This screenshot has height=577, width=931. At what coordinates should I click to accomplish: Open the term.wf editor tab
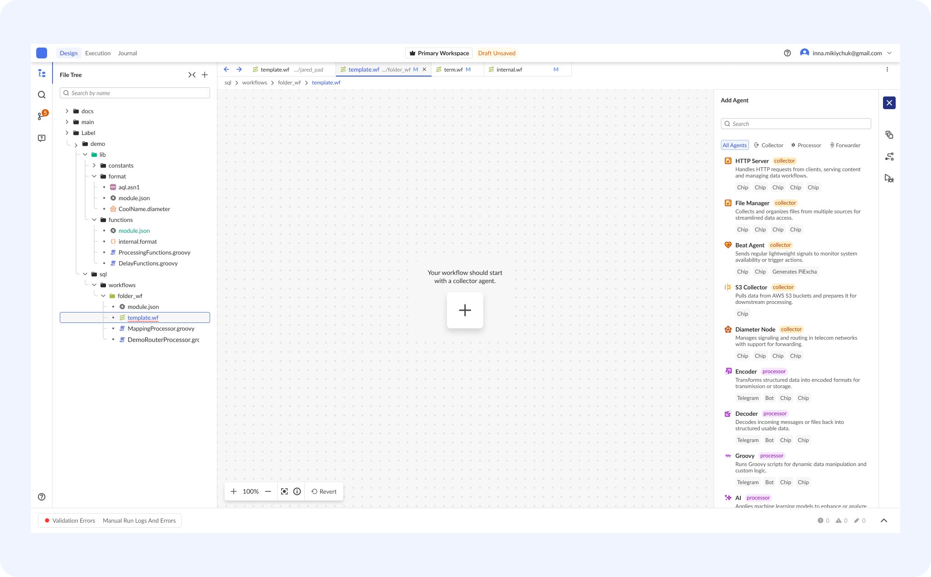click(x=453, y=69)
